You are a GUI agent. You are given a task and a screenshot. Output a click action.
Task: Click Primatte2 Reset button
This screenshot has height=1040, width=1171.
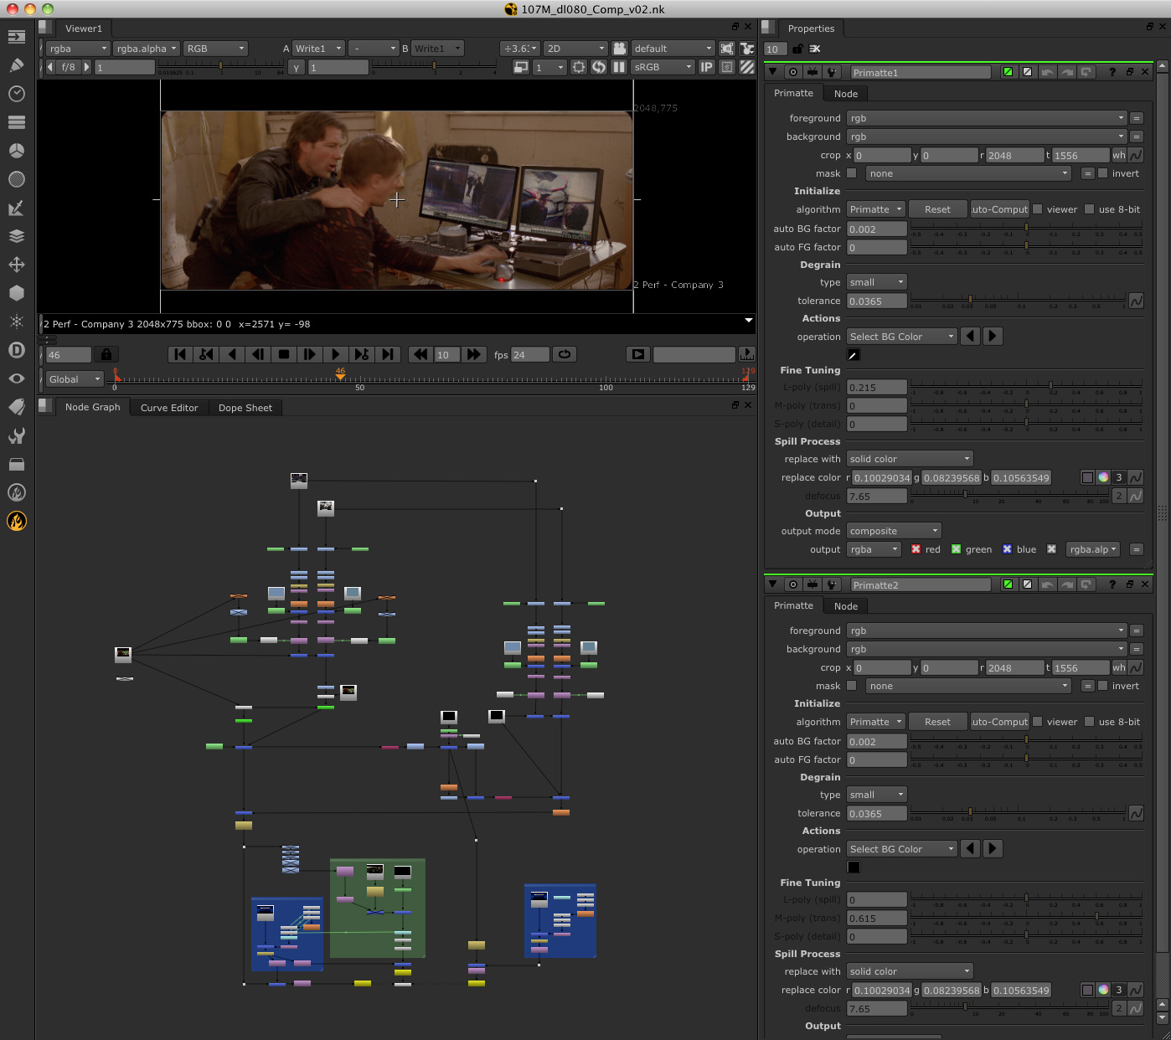click(x=937, y=722)
